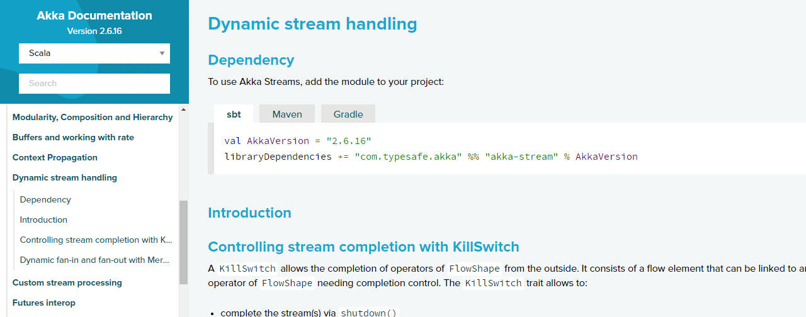
Task: Open the Akka Documentation home link
Action: coord(94,16)
